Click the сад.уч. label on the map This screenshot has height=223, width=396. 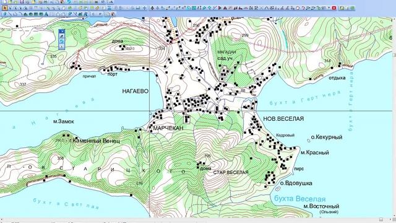225,58
